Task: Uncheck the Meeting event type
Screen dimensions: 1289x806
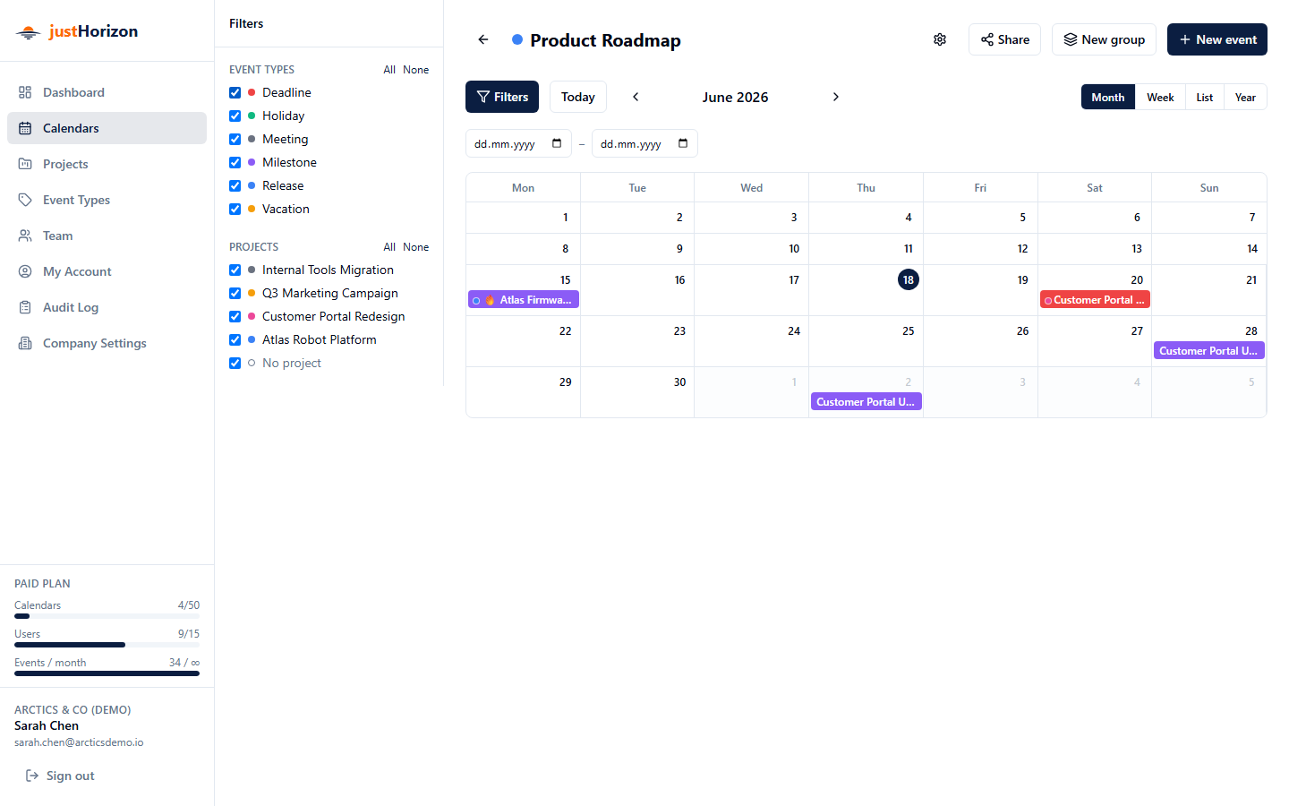Action: point(235,139)
